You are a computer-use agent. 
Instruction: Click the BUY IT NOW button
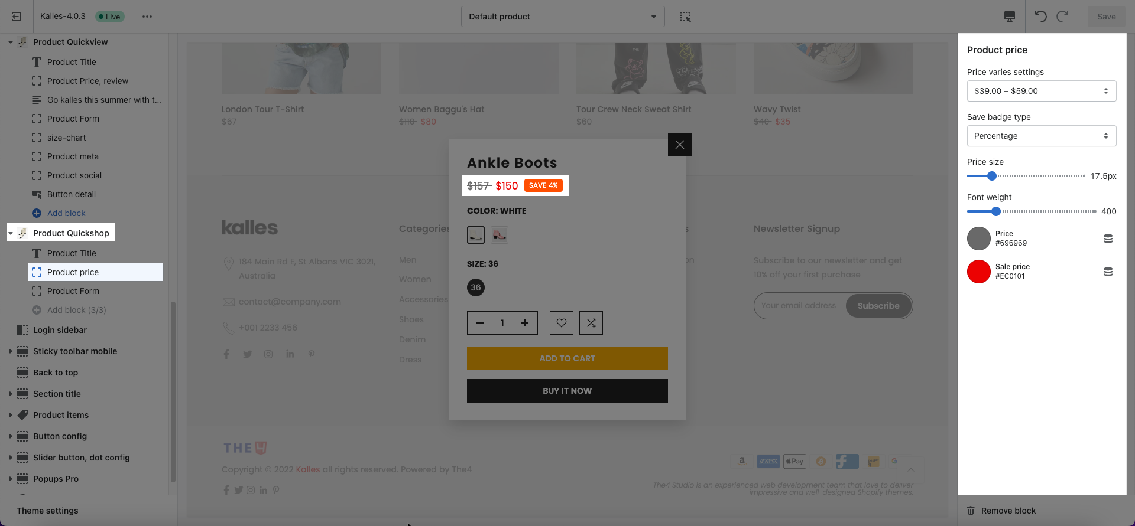click(x=567, y=391)
